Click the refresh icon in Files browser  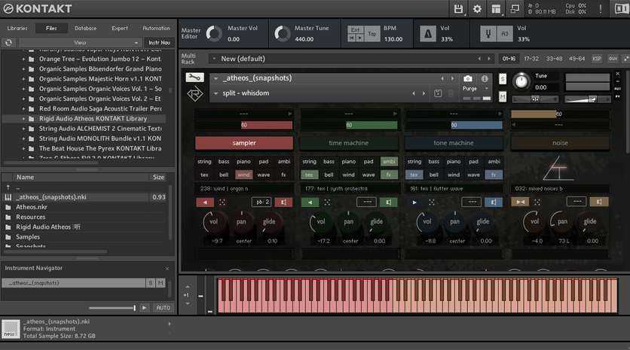(x=9, y=43)
